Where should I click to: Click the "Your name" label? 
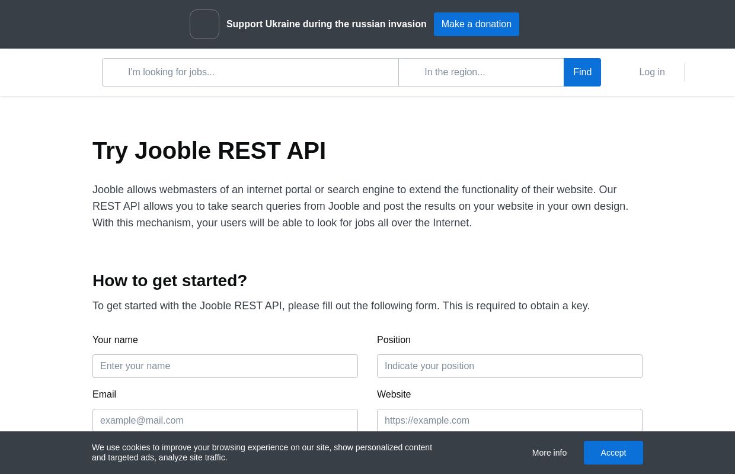tap(115, 340)
